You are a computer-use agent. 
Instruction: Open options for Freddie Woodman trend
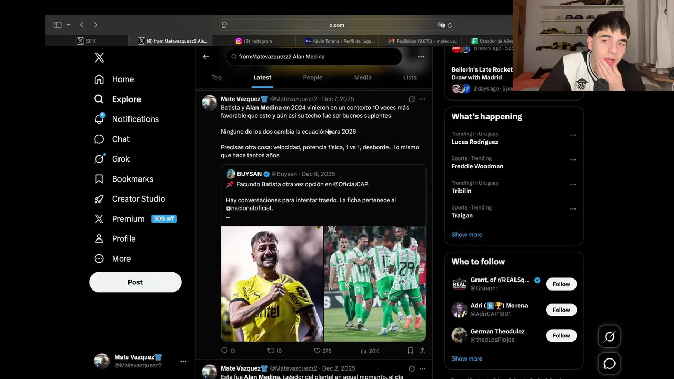click(573, 160)
